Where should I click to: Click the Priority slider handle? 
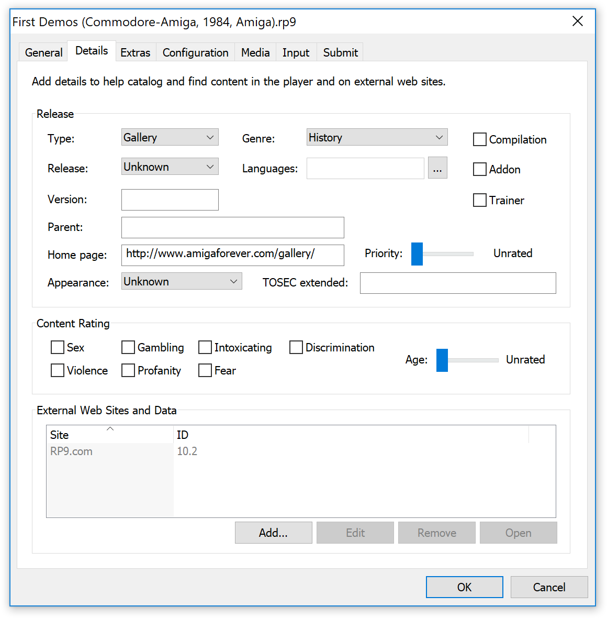pyautogui.click(x=417, y=254)
